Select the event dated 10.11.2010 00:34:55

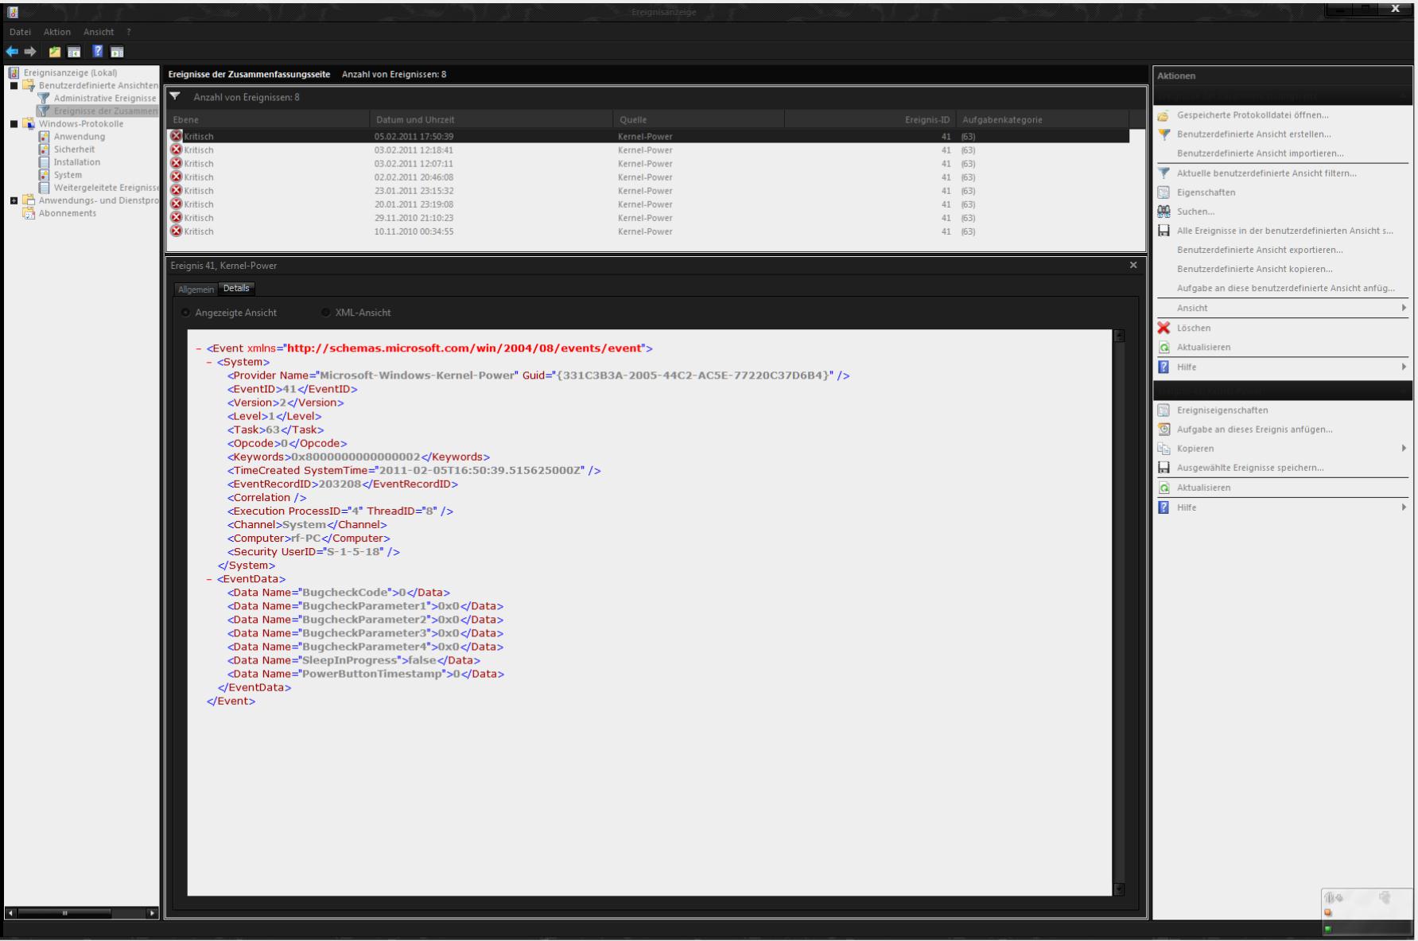pos(414,231)
